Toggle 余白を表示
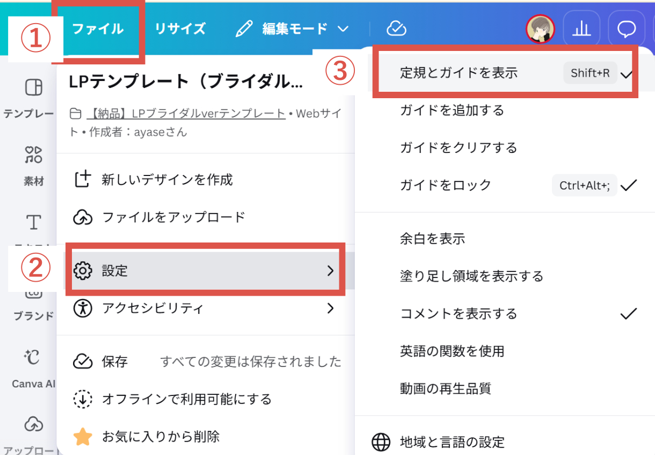 (505, 239)
